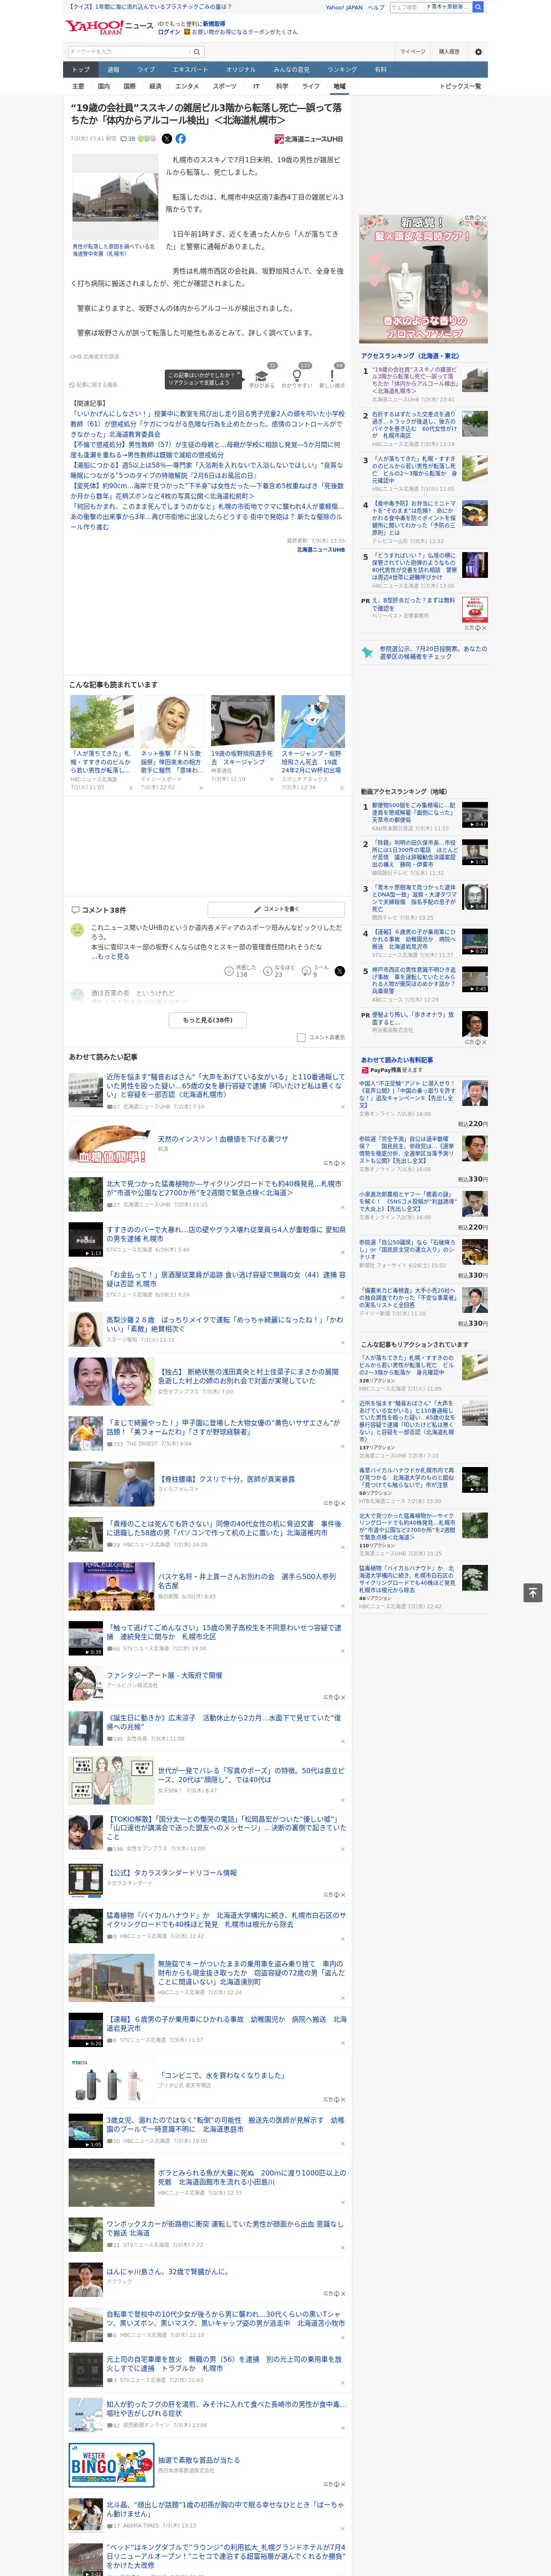Click the コメントを書く button
551x2576 pixels.
pos(276,909)
